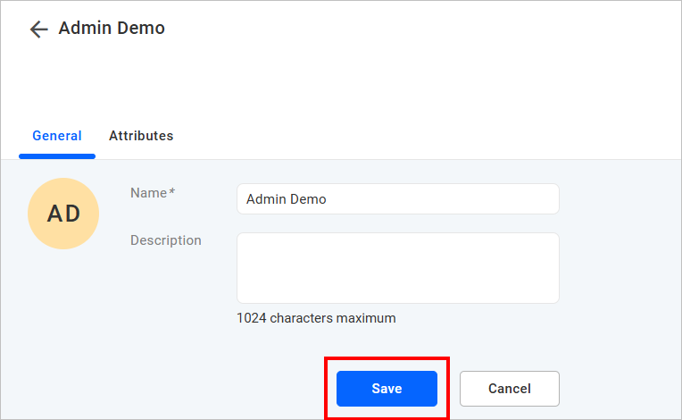Click the back arrow icon

(x=37, y=29)
